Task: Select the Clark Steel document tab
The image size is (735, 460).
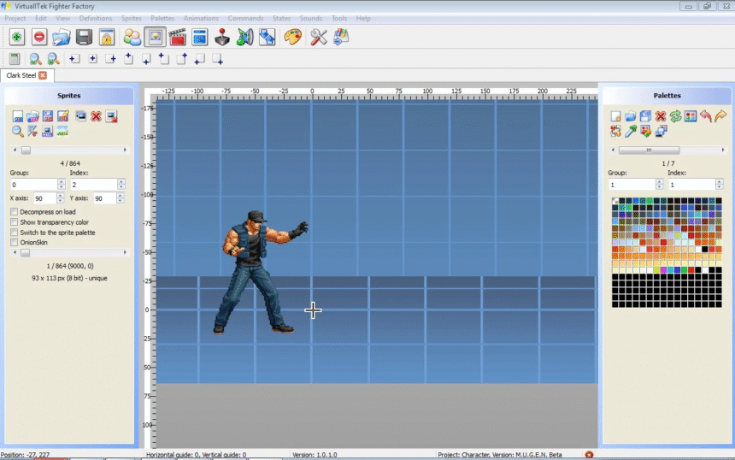Action: pyautogui.click(x=21, y=75)
